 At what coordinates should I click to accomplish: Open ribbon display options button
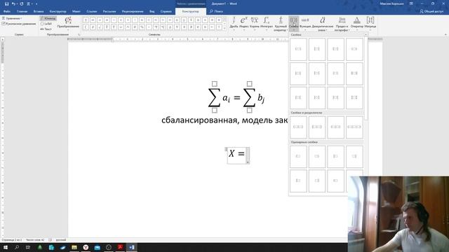pyautogui.click(x=411, y=3)
